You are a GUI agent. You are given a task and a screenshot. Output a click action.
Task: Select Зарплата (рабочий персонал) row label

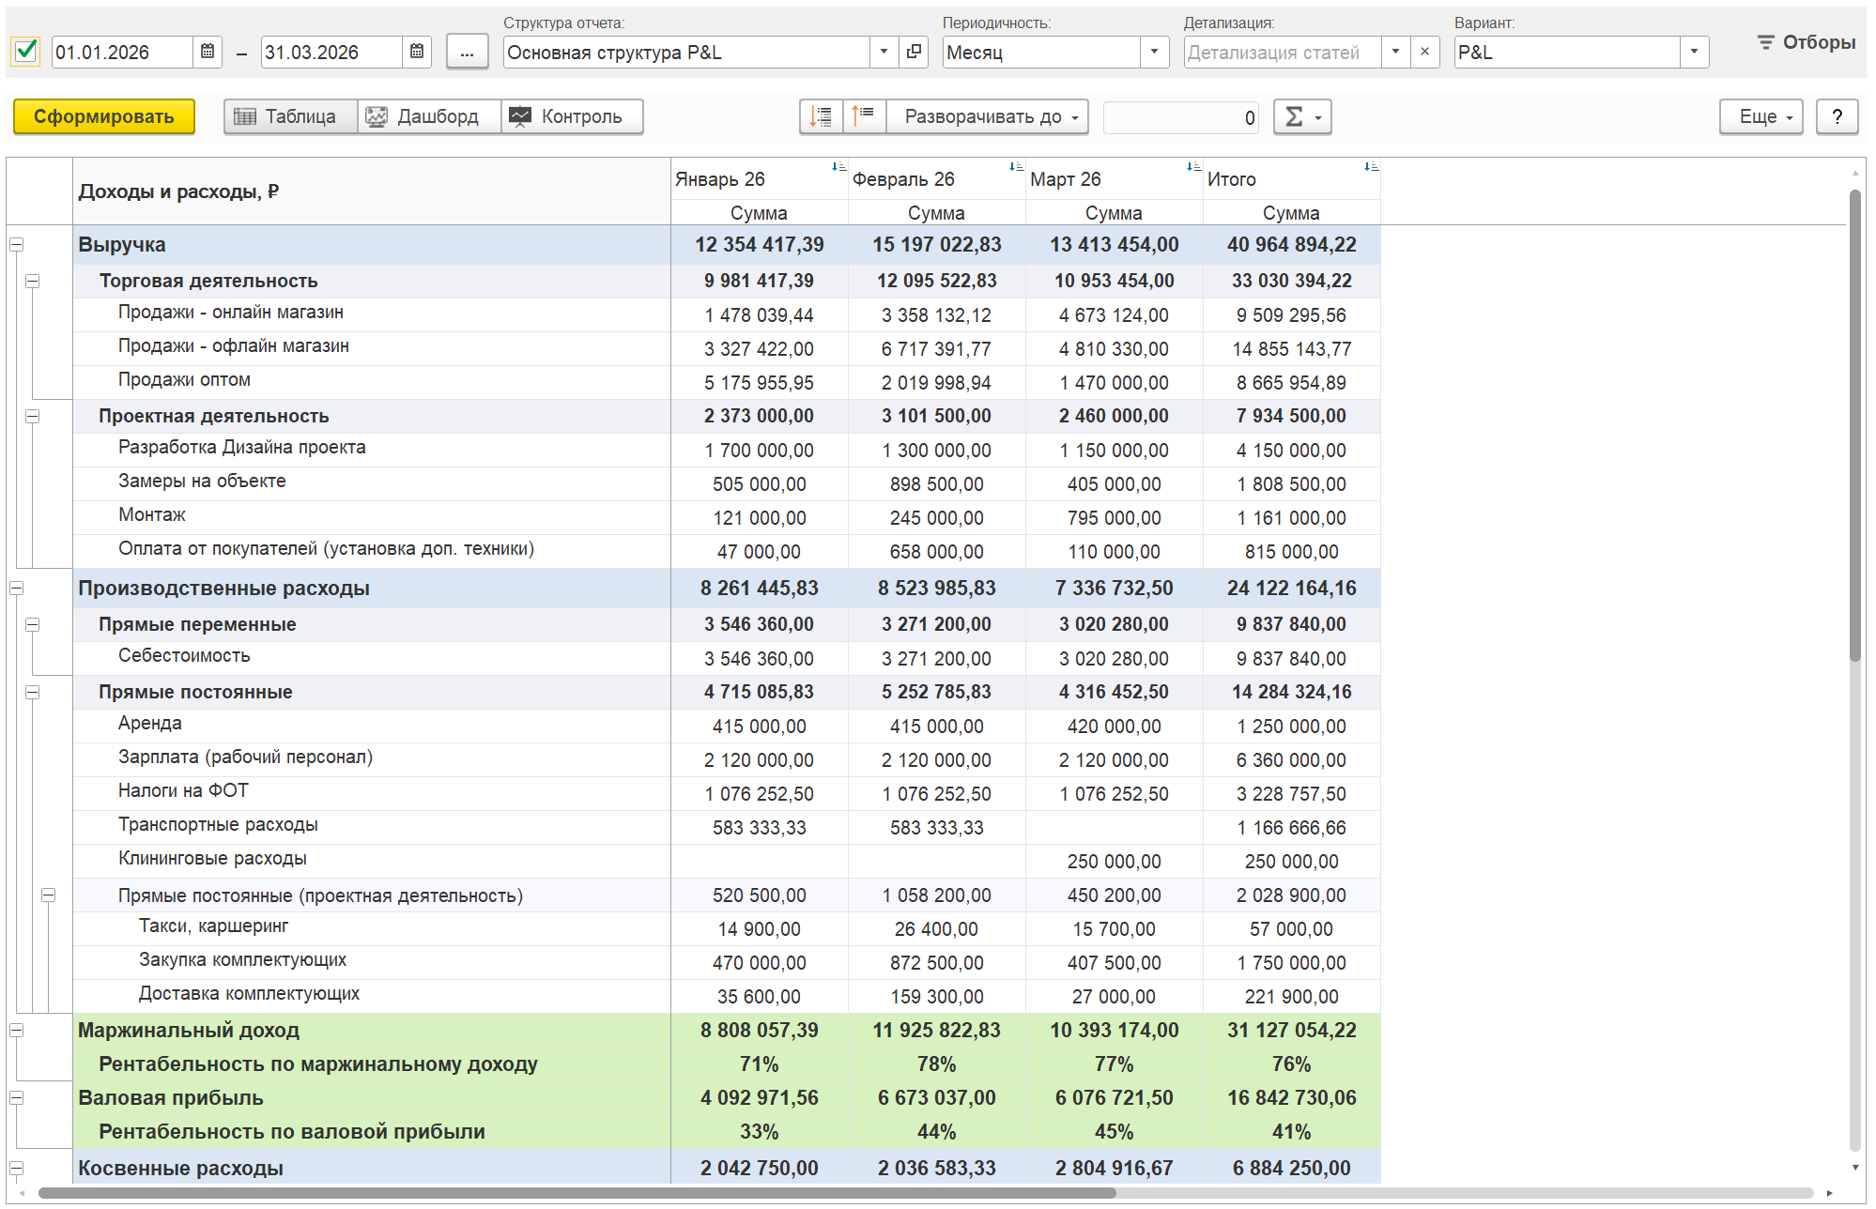click(x=245, y=758)
